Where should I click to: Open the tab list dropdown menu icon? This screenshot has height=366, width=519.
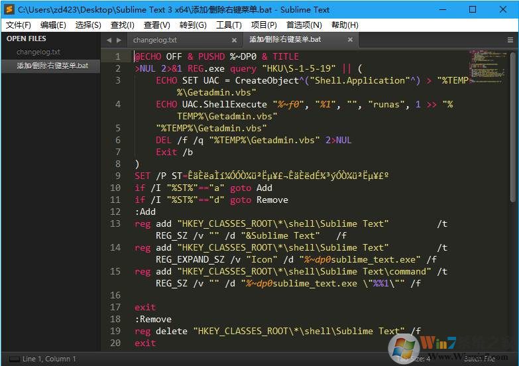coord(510,40)
